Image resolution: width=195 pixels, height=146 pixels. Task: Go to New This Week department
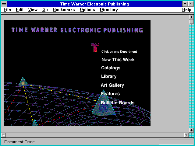coord(118,60)
